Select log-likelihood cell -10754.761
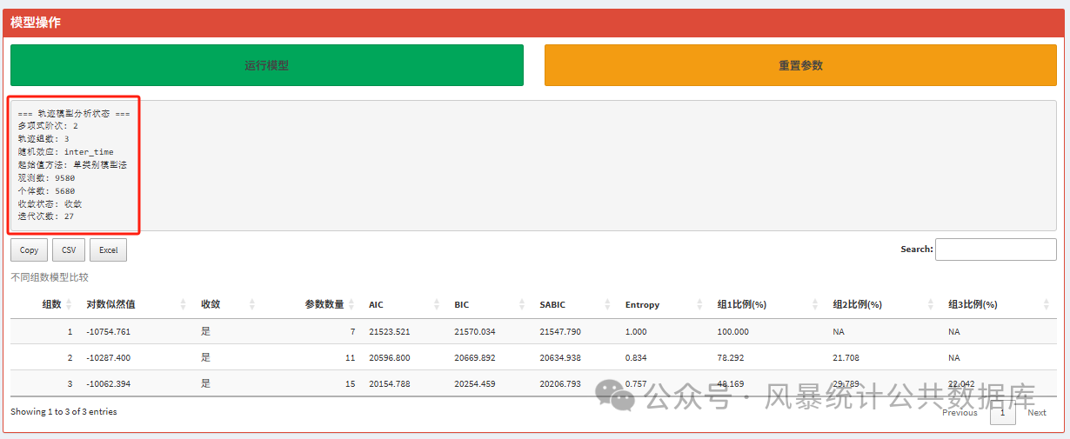 click(109, 332)
